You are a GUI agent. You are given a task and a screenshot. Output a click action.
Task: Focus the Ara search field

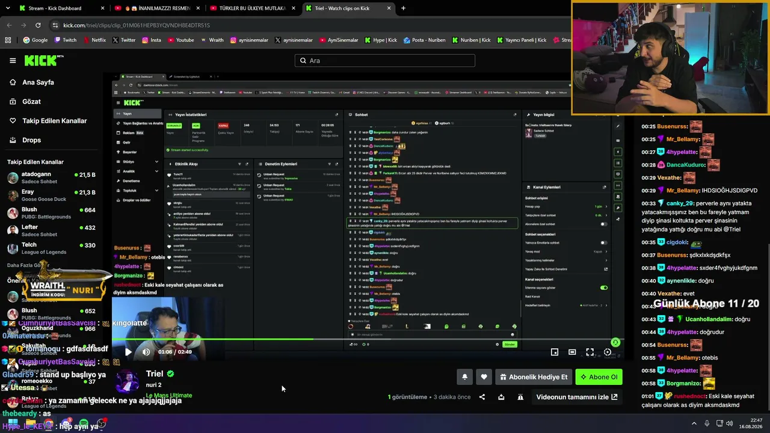(x=385, y=61)
